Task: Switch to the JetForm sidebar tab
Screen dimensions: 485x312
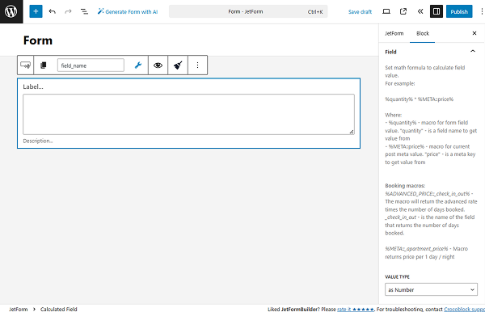Action: 394,33
